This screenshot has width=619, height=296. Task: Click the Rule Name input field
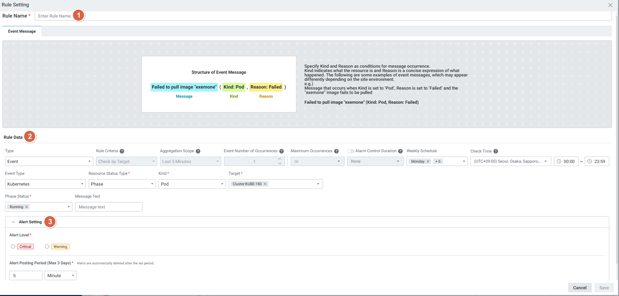[x=323, y=16]
